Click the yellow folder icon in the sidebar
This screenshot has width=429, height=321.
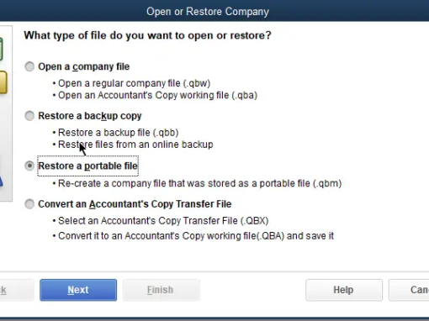(x=3, y=82)
